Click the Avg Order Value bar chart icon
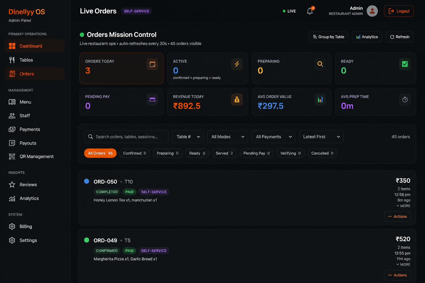425x283 pixels. [320, 99]
